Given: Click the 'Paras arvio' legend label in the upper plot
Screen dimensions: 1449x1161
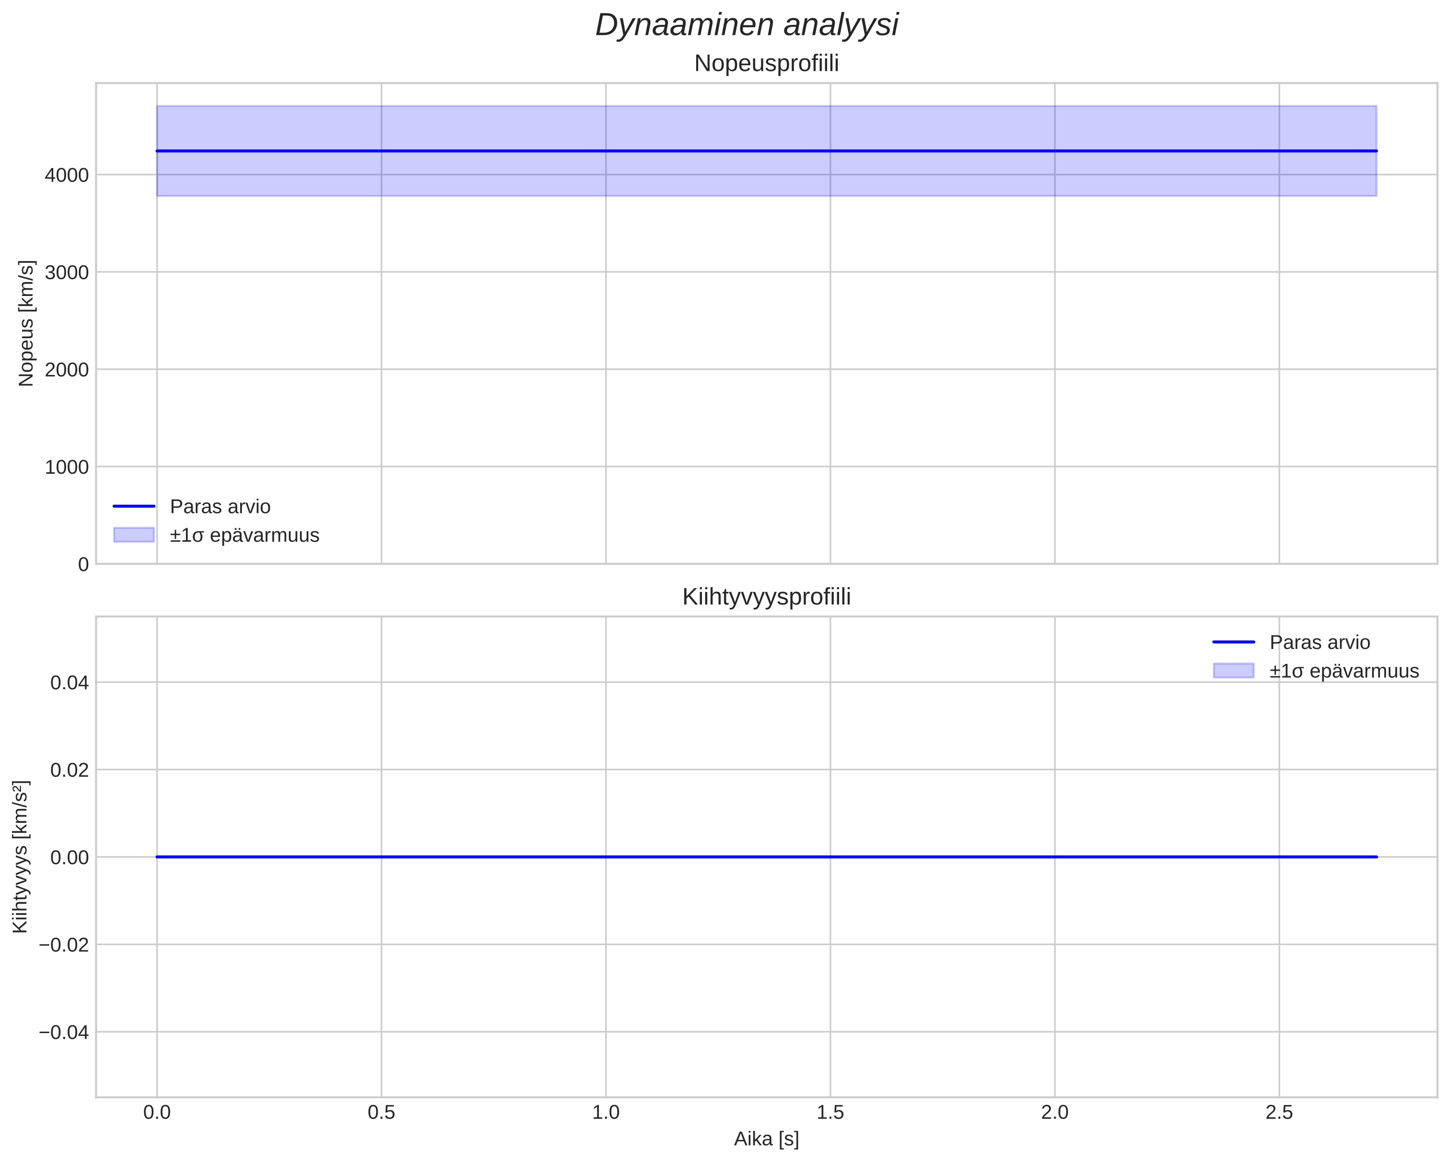Looking at the screenshot, I should tap(220, 507).
